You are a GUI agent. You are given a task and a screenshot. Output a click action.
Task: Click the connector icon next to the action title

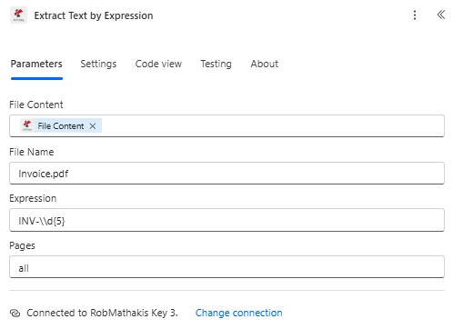[18, 15]
